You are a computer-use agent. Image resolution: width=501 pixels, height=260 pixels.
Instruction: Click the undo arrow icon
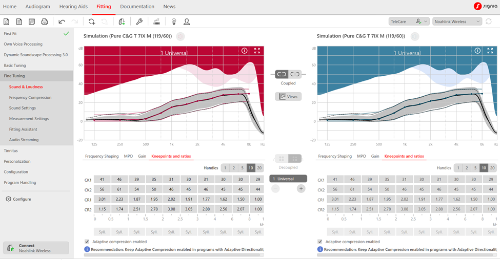62,21
